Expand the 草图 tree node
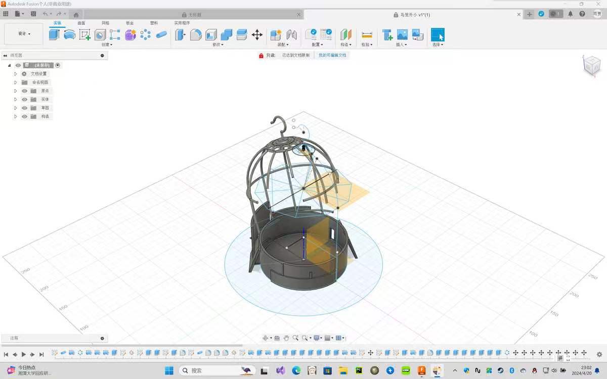Image resolution: width=607 pixels, height=379 pixels. click(x=15, y=108)
